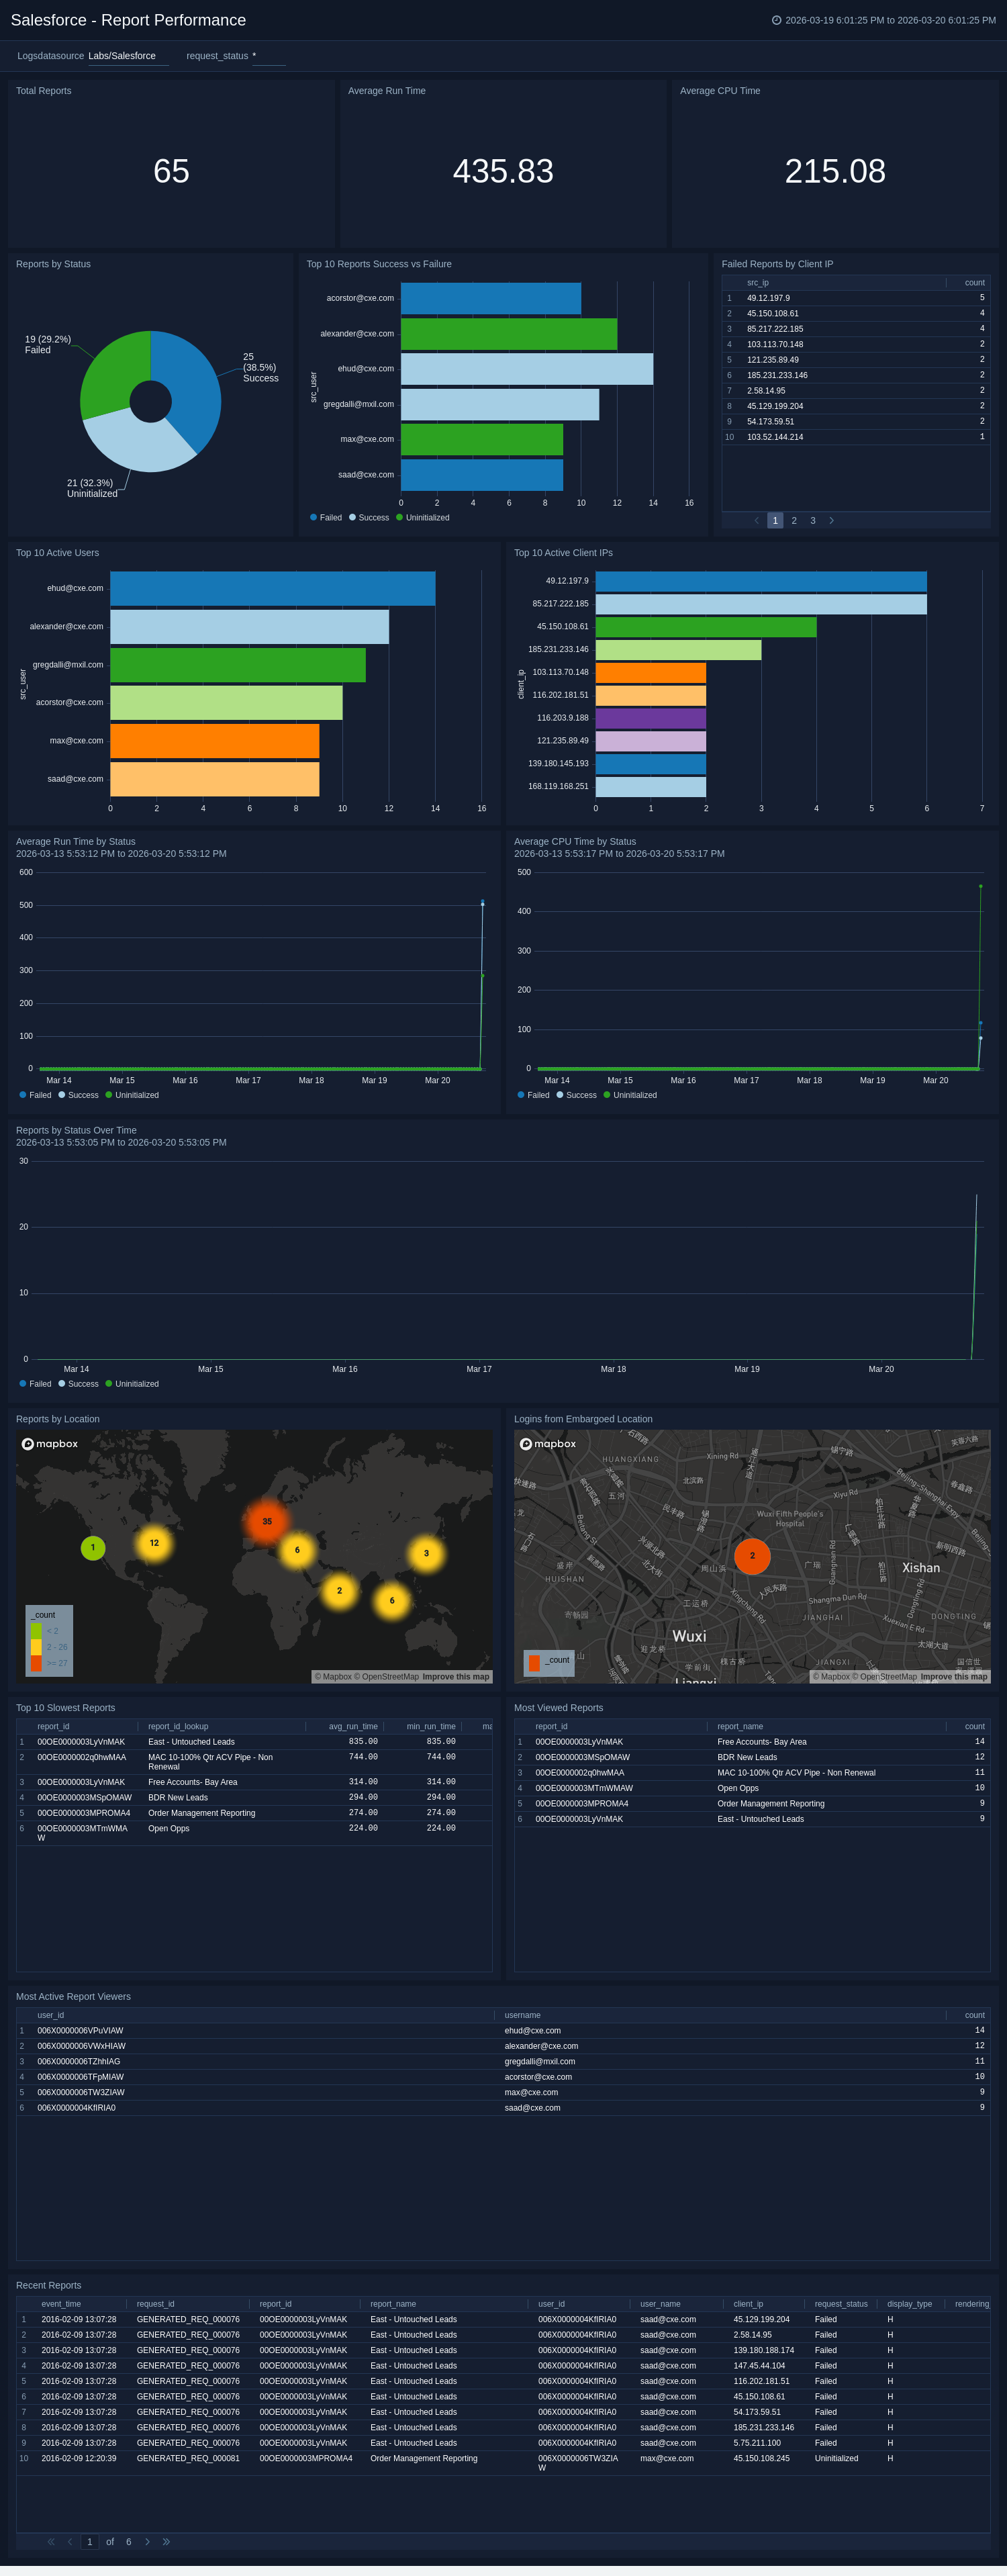The height and width of the screenshot is (2576, 1007).
Task: Go to next page in Recent Reports
Action: (x=147, y=2541)
